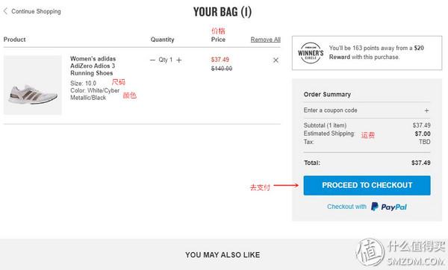The width and height of the screenshot is (448, 270).
Task: Click the Winner's Circle logo
Action: pyautogui.click(x=311, y=53)
